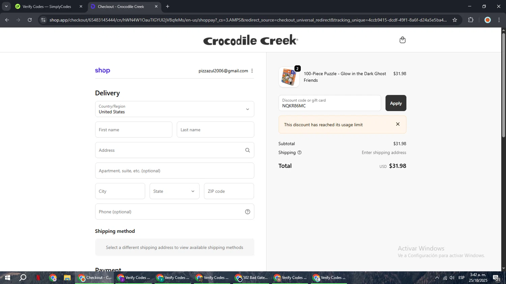
Task: Click the volume speaker tray icon
Action: click(452, 278)
